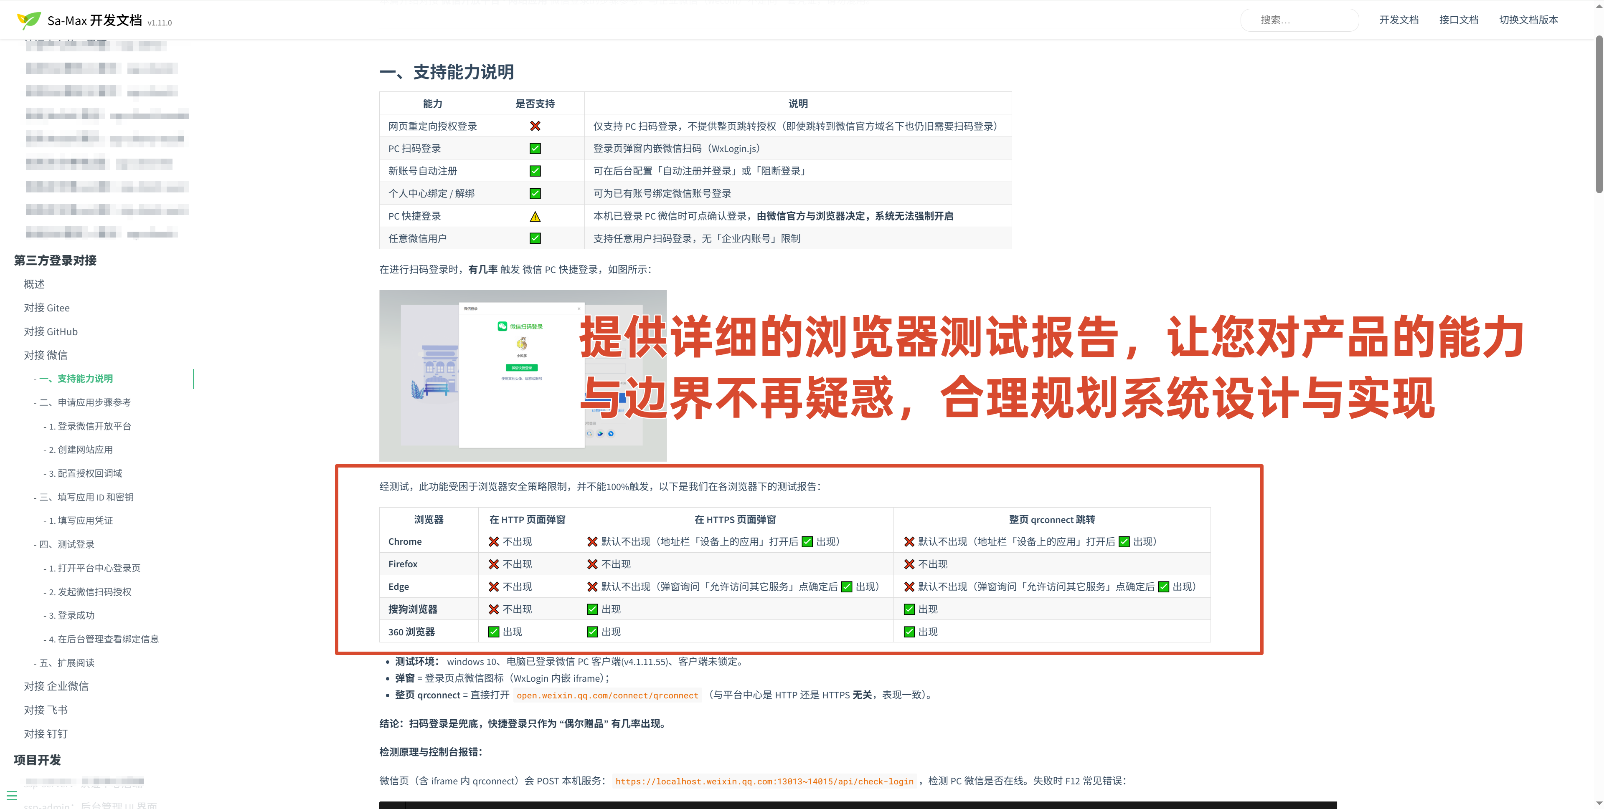Click the 项目开发 sidebar heading
Screen dimensions: 1604x809
[37, 759]
